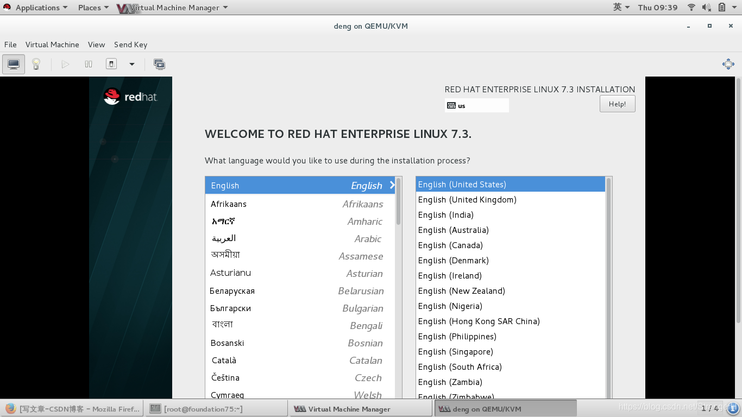Select English (Zambia) locale

[x=510, y=382]
